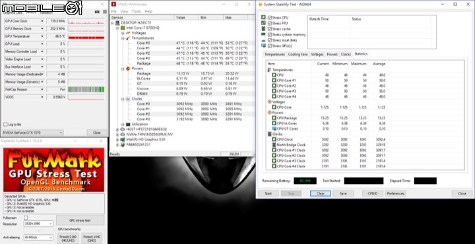475x244 pixels.
Task: Click the HWMonitor title bar icon
Action: pos(113,4)
